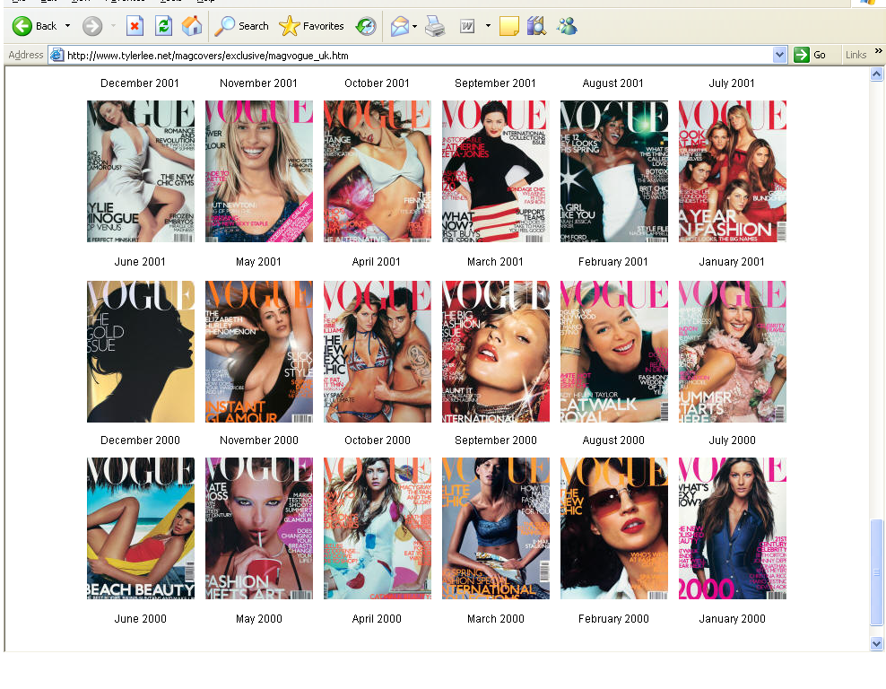Open the October 2001 Vogue cover
The height and width of the screenshot is (689, 886).
tap(378, 171)
